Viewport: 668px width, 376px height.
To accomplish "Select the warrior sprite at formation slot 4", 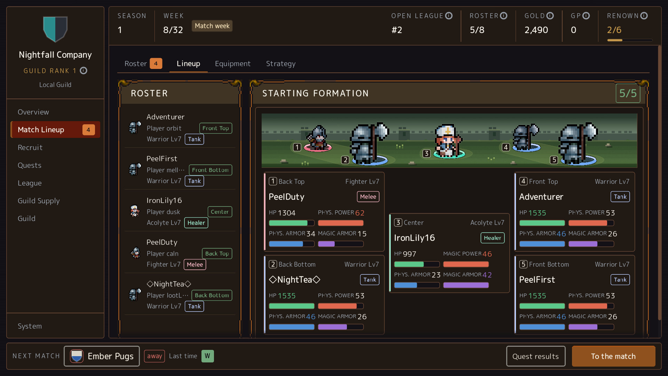I will tap(526, 137).
